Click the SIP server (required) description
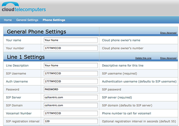The image size is (179, 126). click(117, 97)
